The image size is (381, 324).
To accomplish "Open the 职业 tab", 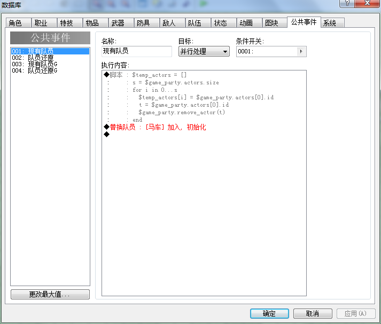I will (44, 23).
